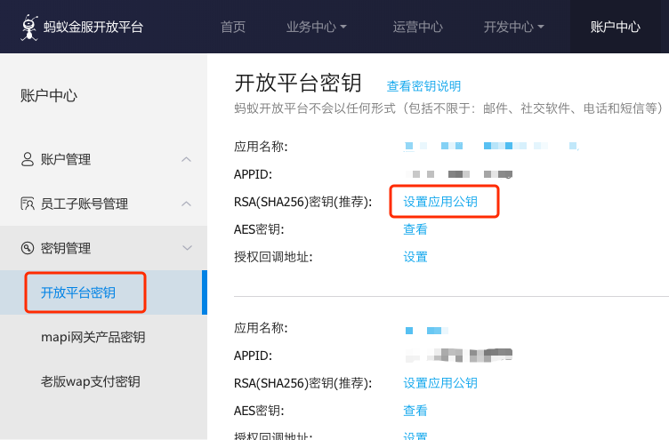Select 账户中心 in the top navigation
The width and height of the screenshot is (669, 440).
point(615,27)
